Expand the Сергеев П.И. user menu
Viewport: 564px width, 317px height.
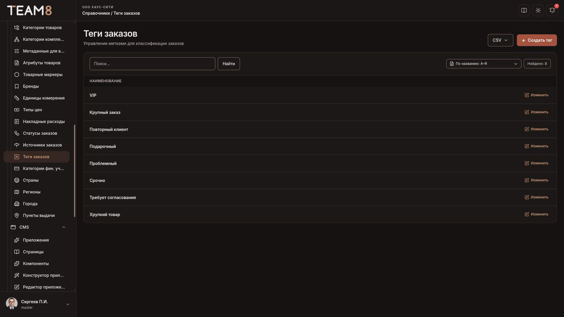(68, 304)
